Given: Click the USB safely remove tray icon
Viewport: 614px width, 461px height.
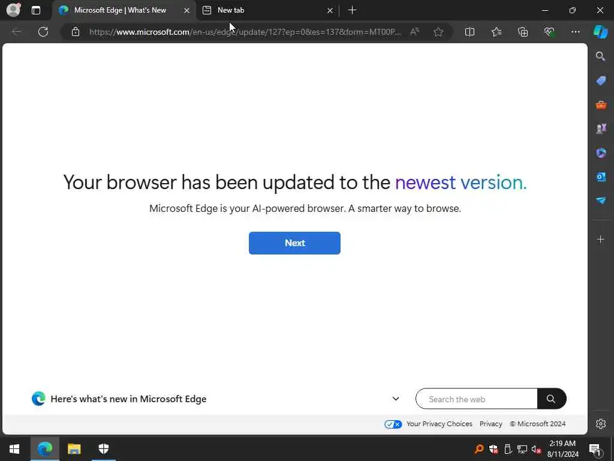Looking at the screenshot, I should pyautogui.click(x=508, y=449).
